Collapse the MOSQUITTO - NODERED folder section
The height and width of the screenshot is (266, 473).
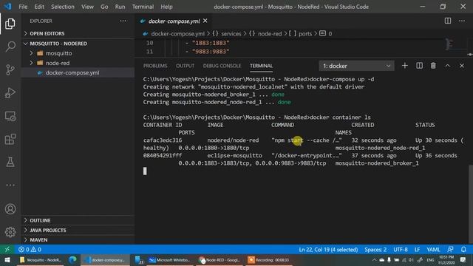[78, 44]
